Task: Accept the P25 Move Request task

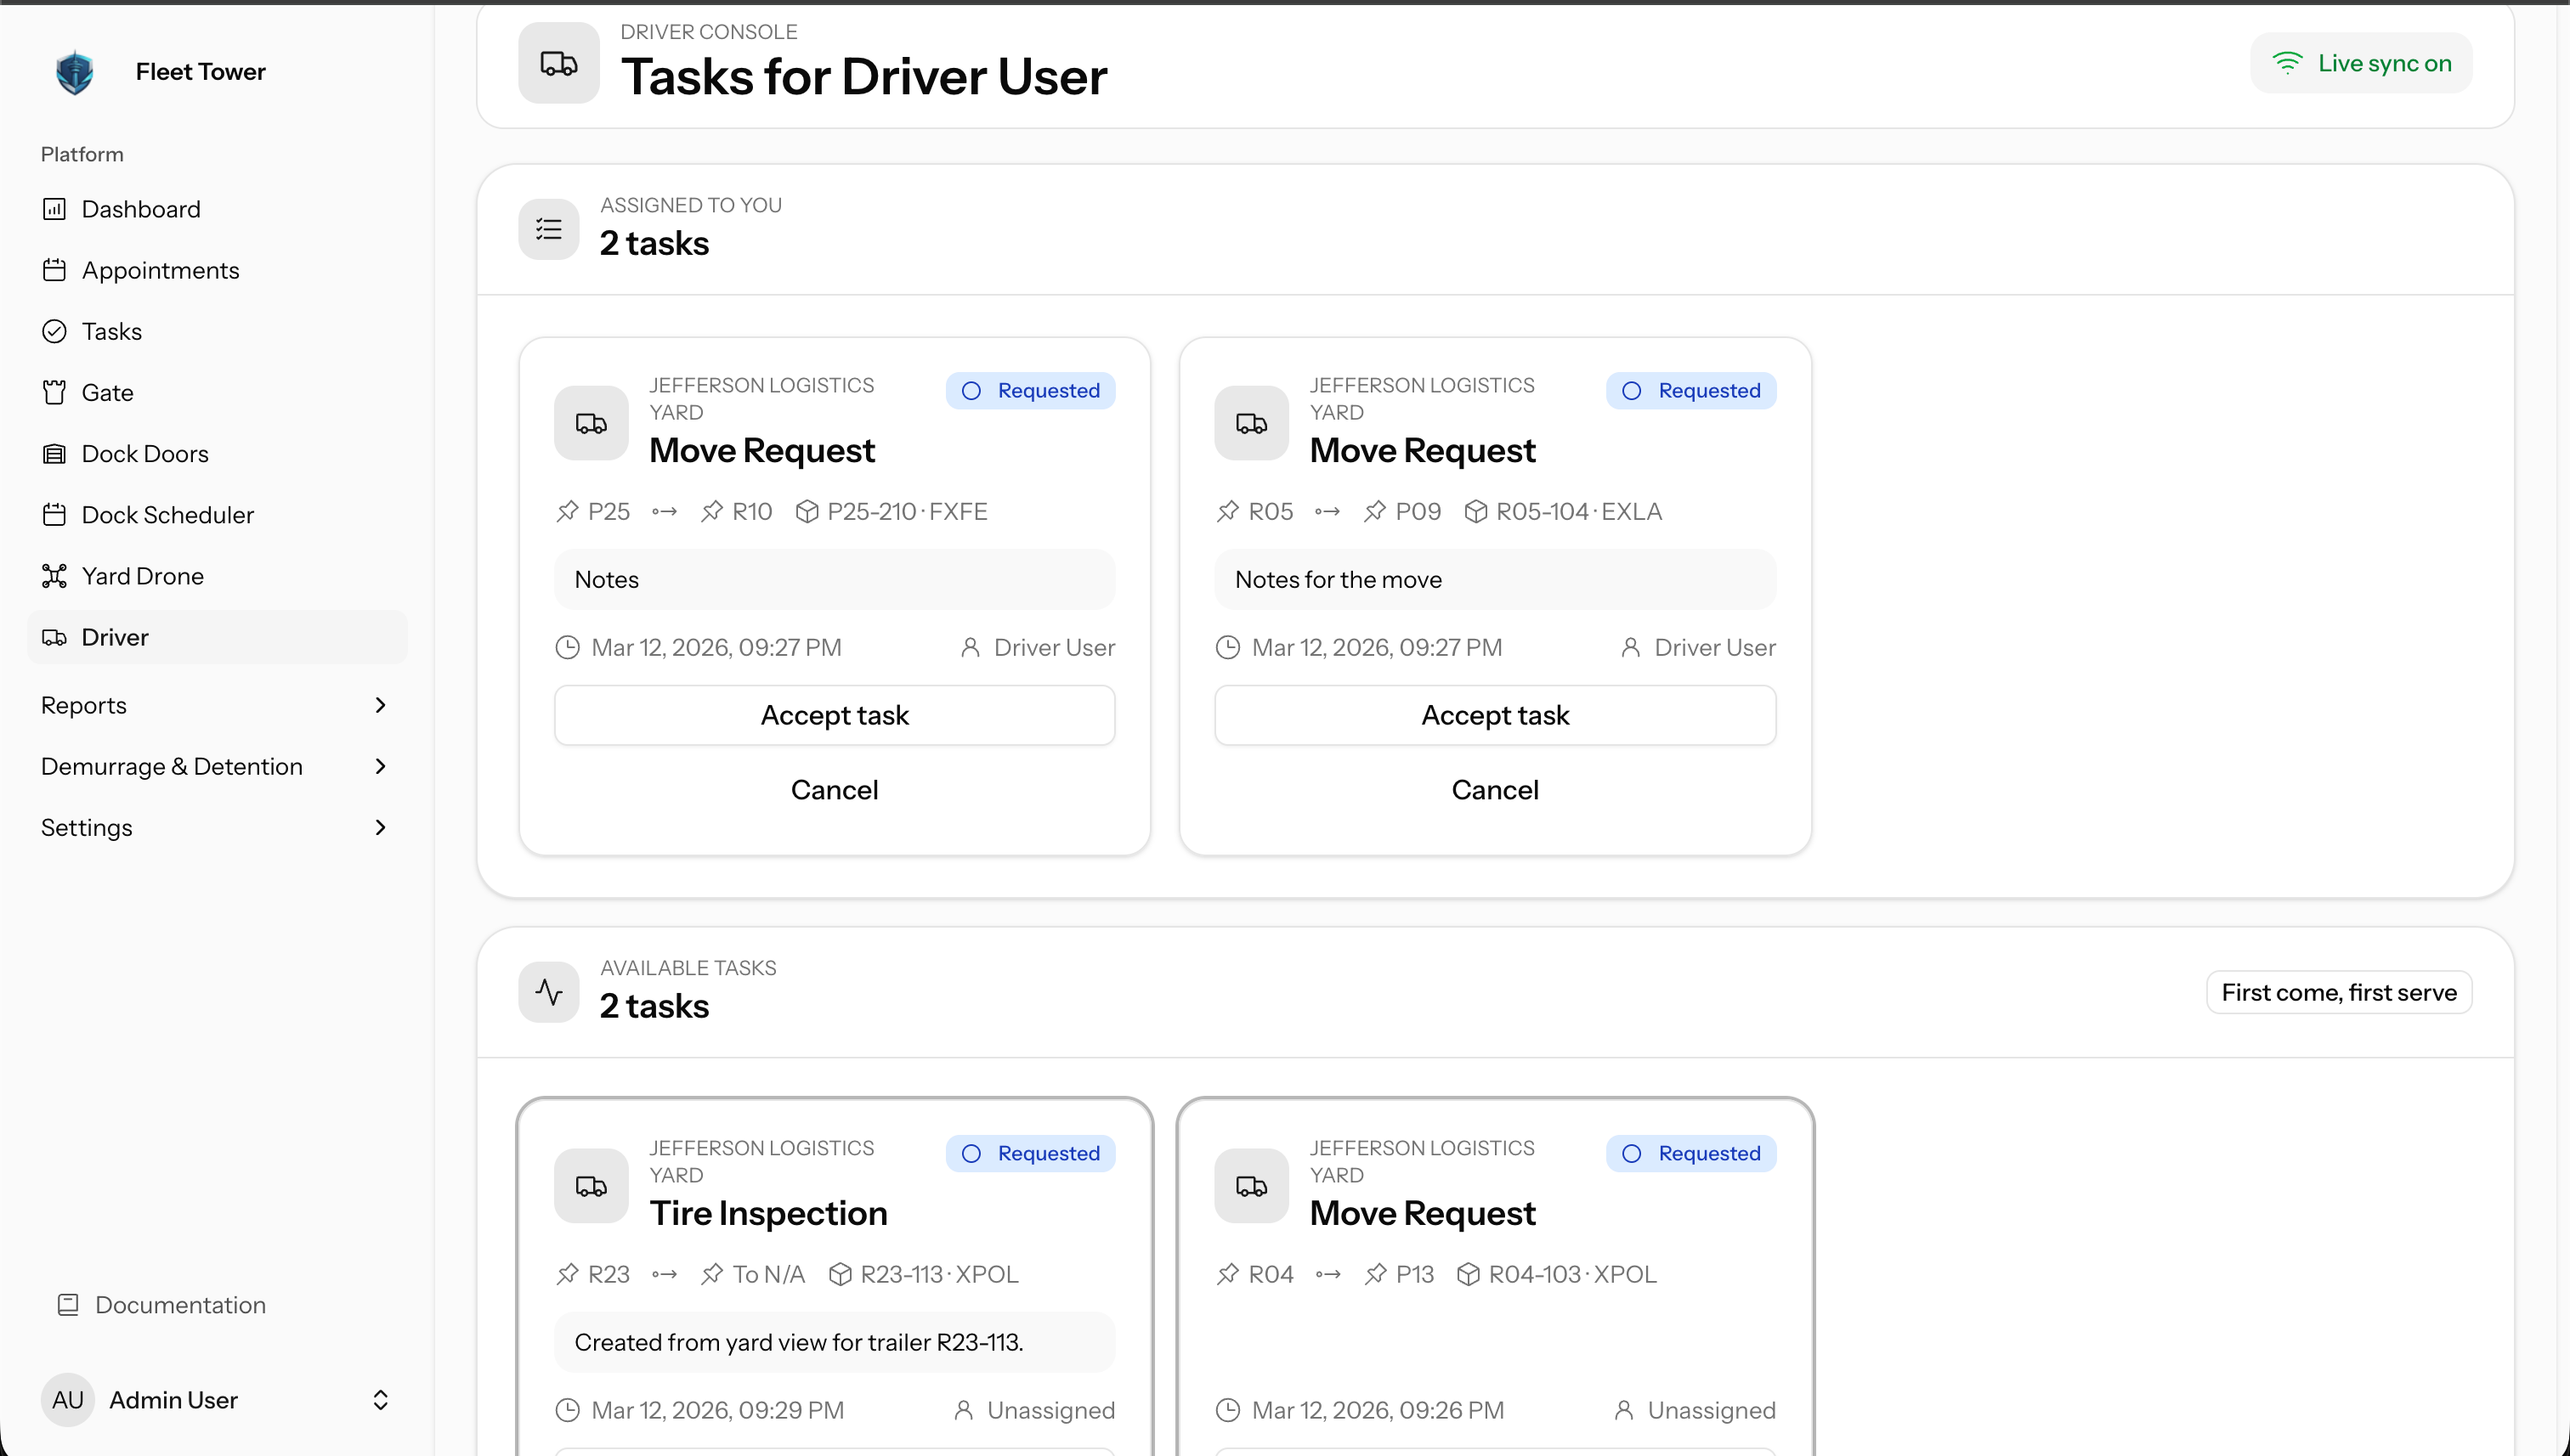Action: [x=835, y=714]
